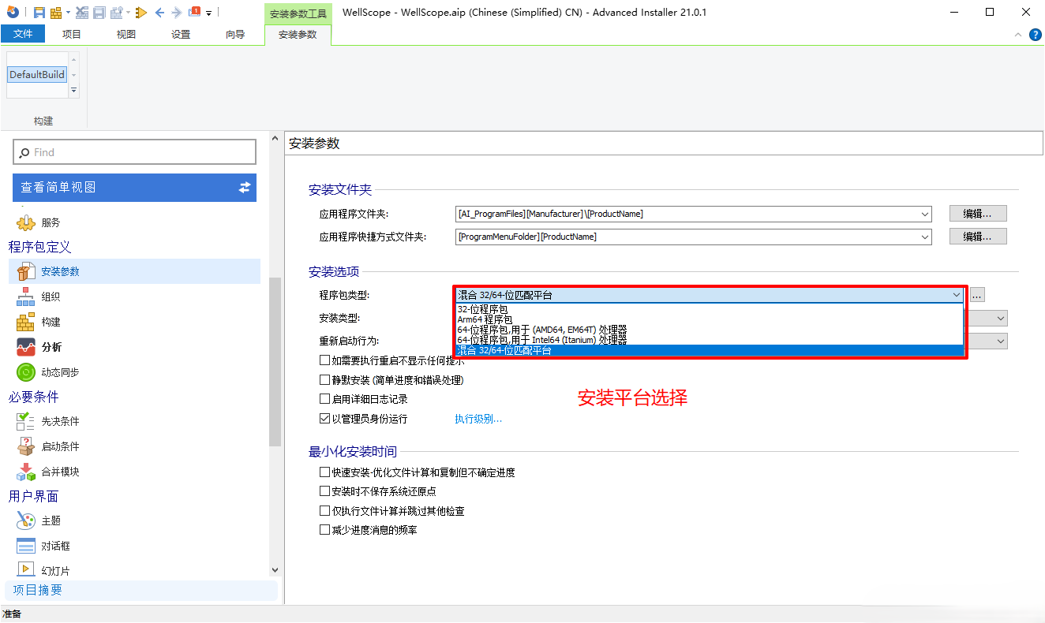
Task: Pick highlighted 混合 32/64-位匹配平台 list option
Action: 710,350
